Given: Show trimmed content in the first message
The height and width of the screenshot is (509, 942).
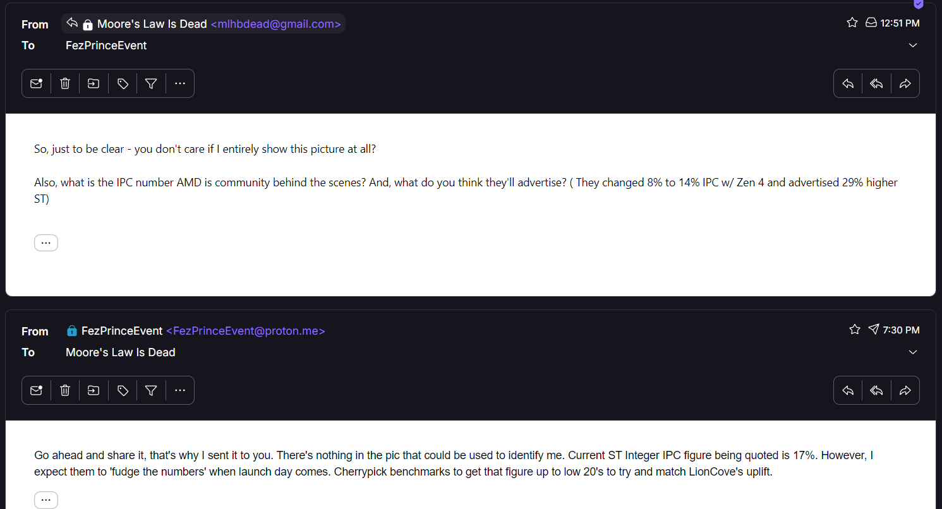Looking at the screenshot, I should [x=46, y=243].
